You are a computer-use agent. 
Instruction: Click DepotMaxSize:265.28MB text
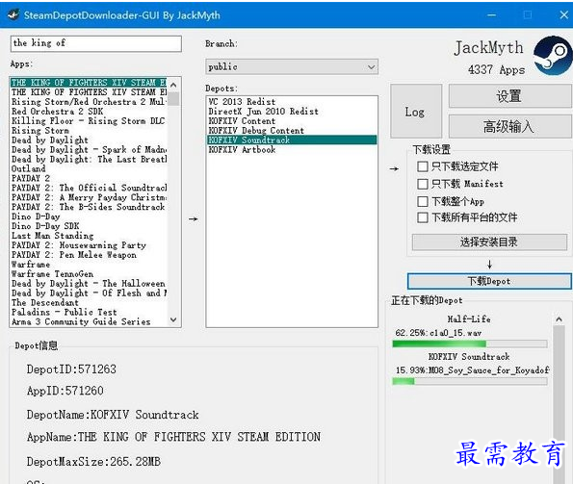[93, 462]
